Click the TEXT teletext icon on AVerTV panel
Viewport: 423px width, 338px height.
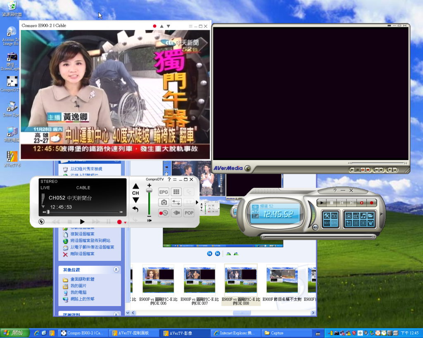(327, 223)
